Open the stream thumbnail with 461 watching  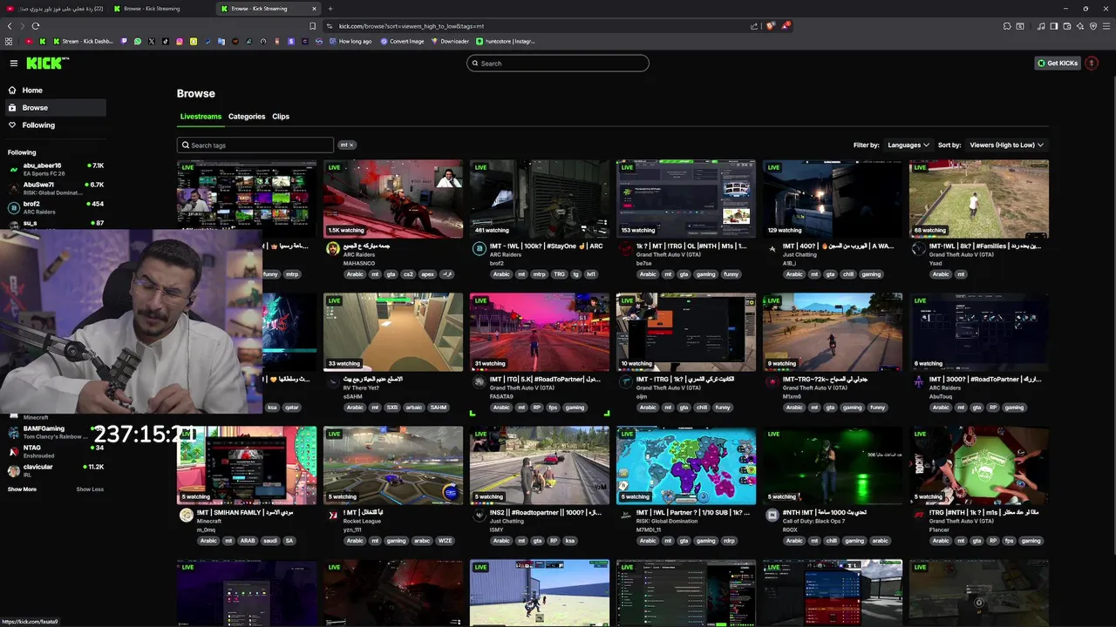click(540, 199)
